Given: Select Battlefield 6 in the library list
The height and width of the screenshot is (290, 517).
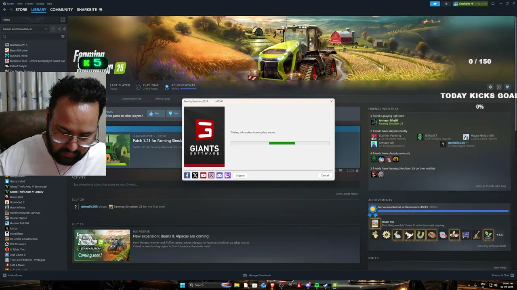Looking at the screenshot, I should pos(19,45).
